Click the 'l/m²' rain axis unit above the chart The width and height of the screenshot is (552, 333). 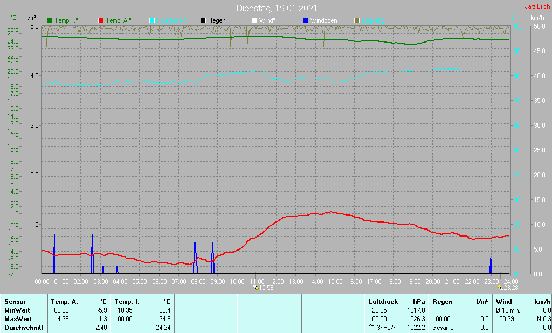(31, 18)
